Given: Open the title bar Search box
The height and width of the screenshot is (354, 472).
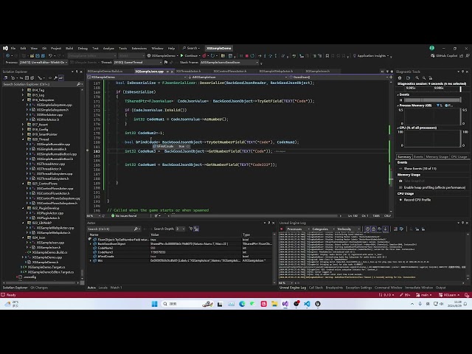Looking at the screenshot, I should tap(192, 48).
